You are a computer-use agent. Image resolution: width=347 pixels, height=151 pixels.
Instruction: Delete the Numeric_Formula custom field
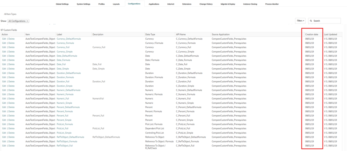pos(12,94)
